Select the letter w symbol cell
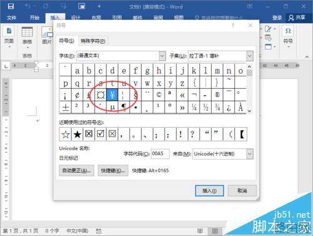The image size is (313, 236). pos(147,83)
